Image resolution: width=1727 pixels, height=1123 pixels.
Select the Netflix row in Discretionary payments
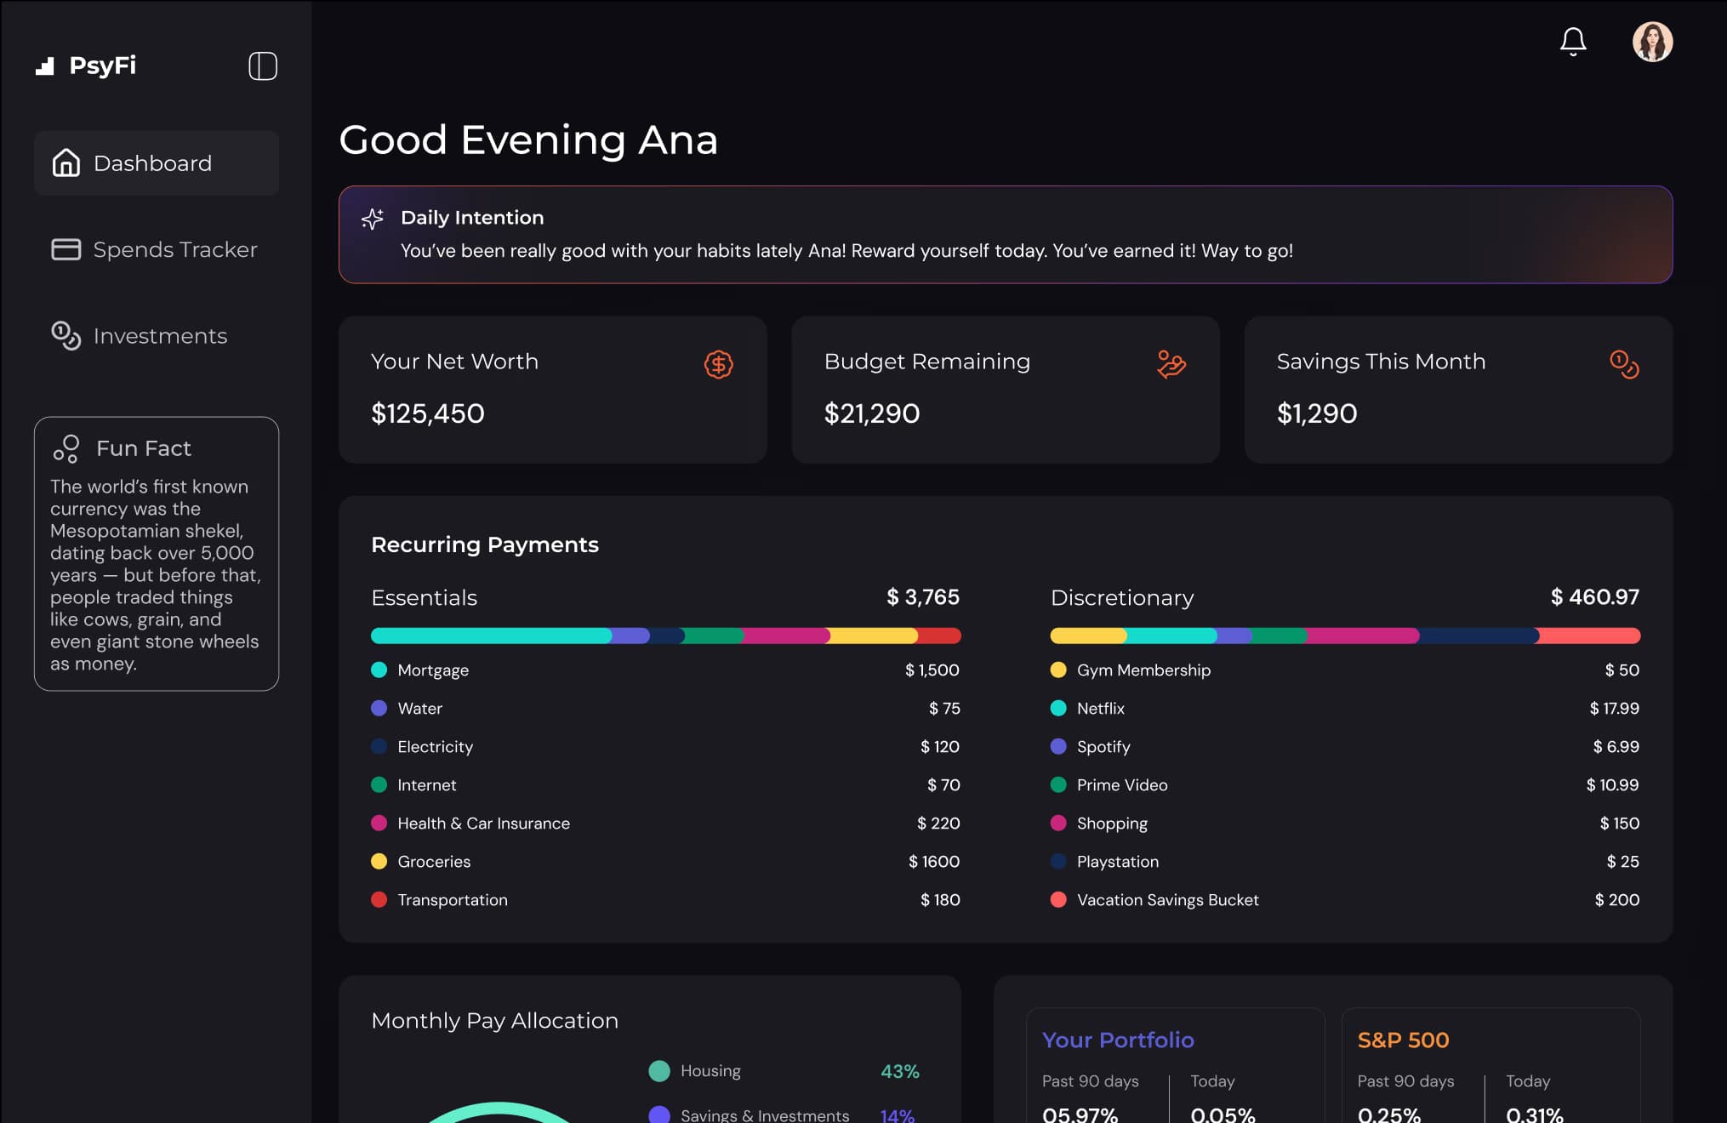(x=1101, y=708)
